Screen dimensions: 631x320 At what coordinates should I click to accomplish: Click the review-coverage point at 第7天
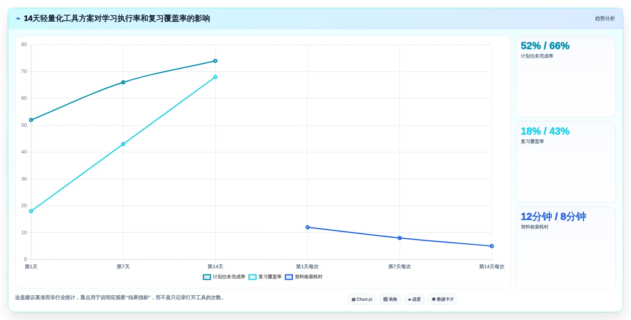tap(123, 144)
